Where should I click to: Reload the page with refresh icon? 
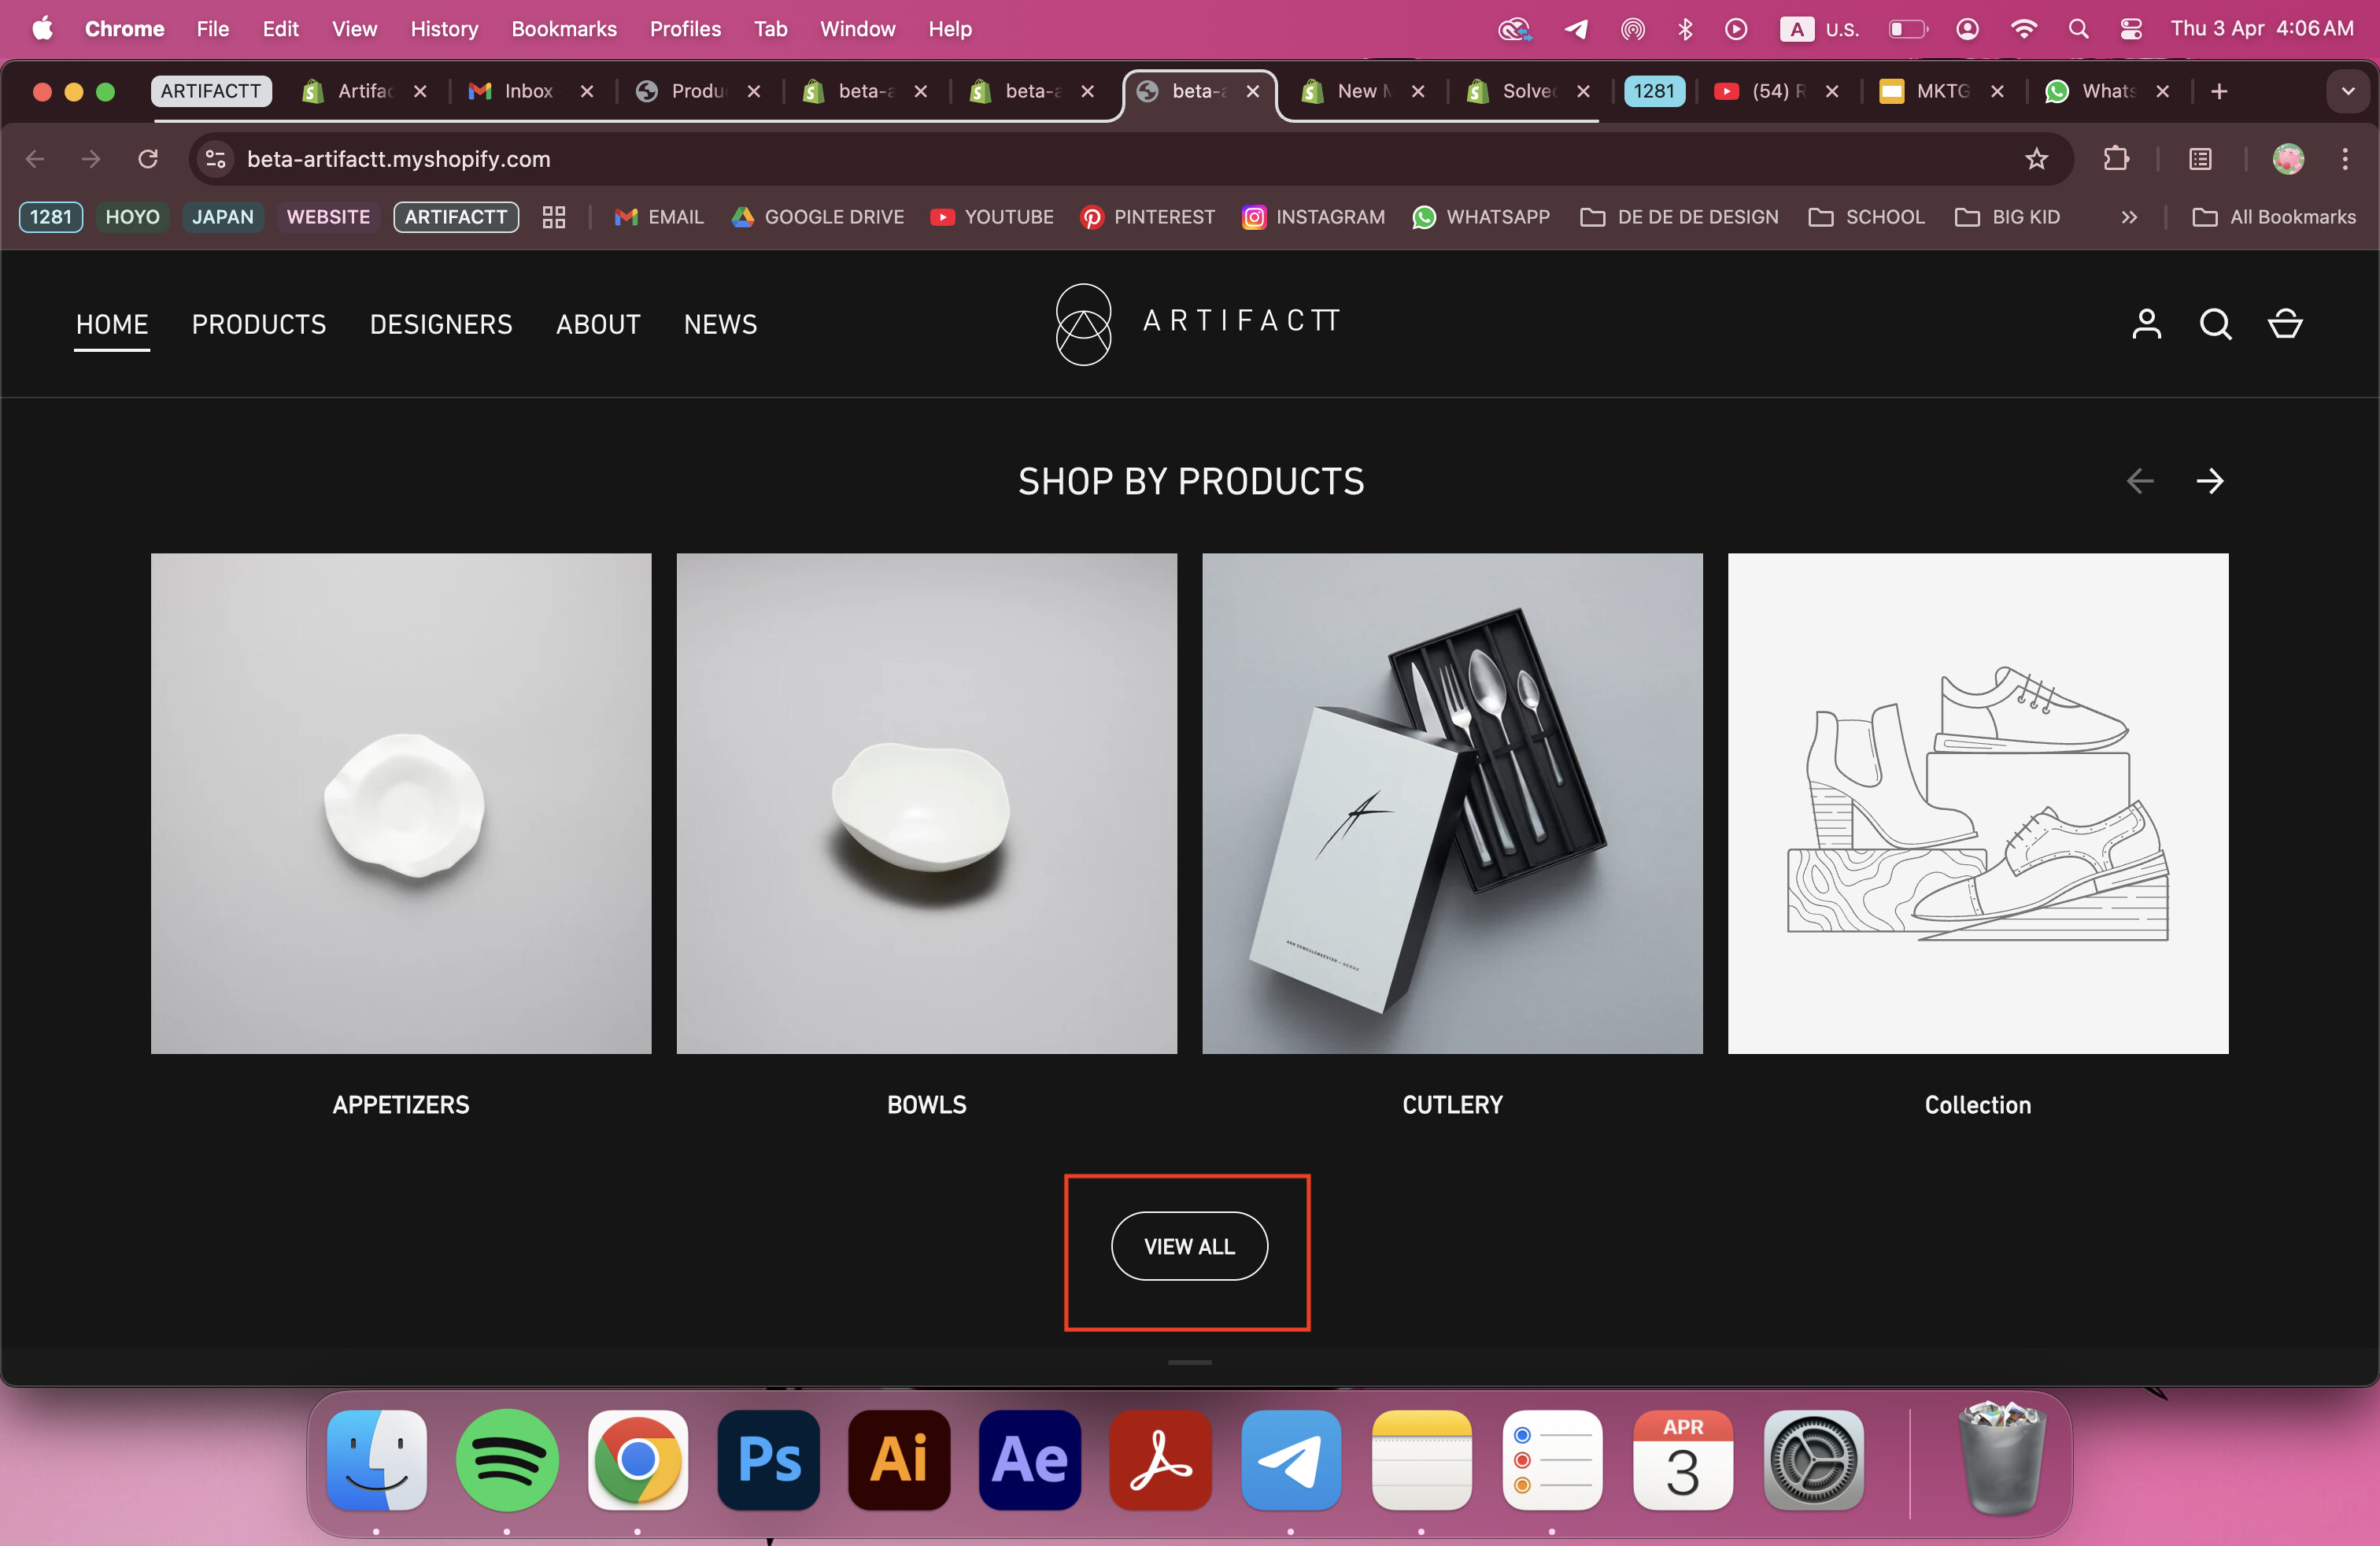(148, 159)
